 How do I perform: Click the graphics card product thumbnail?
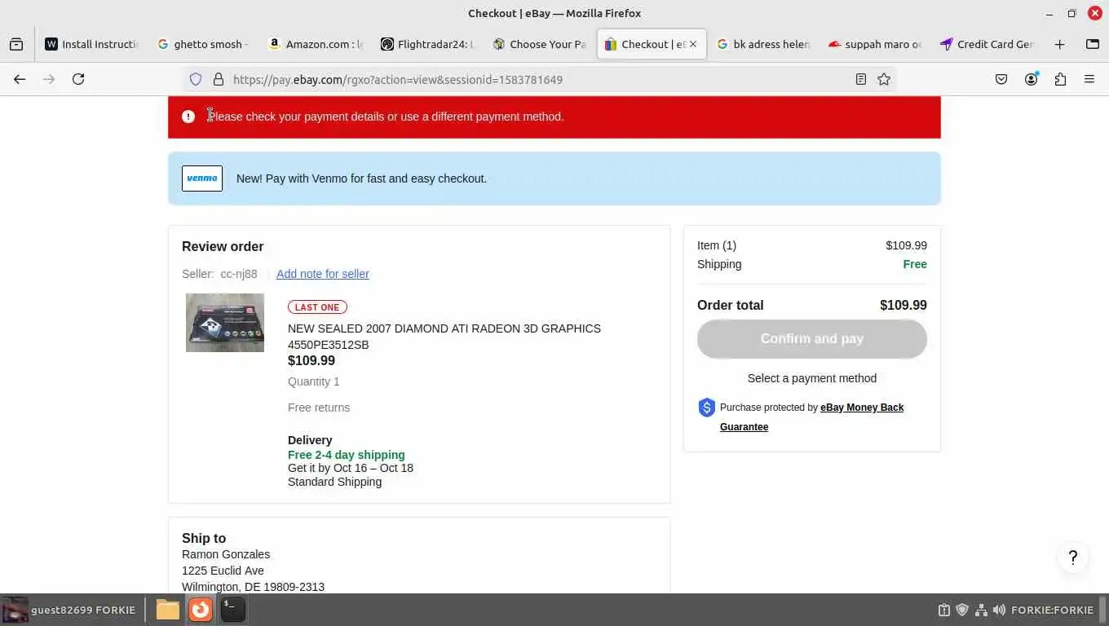click(225, 323)
